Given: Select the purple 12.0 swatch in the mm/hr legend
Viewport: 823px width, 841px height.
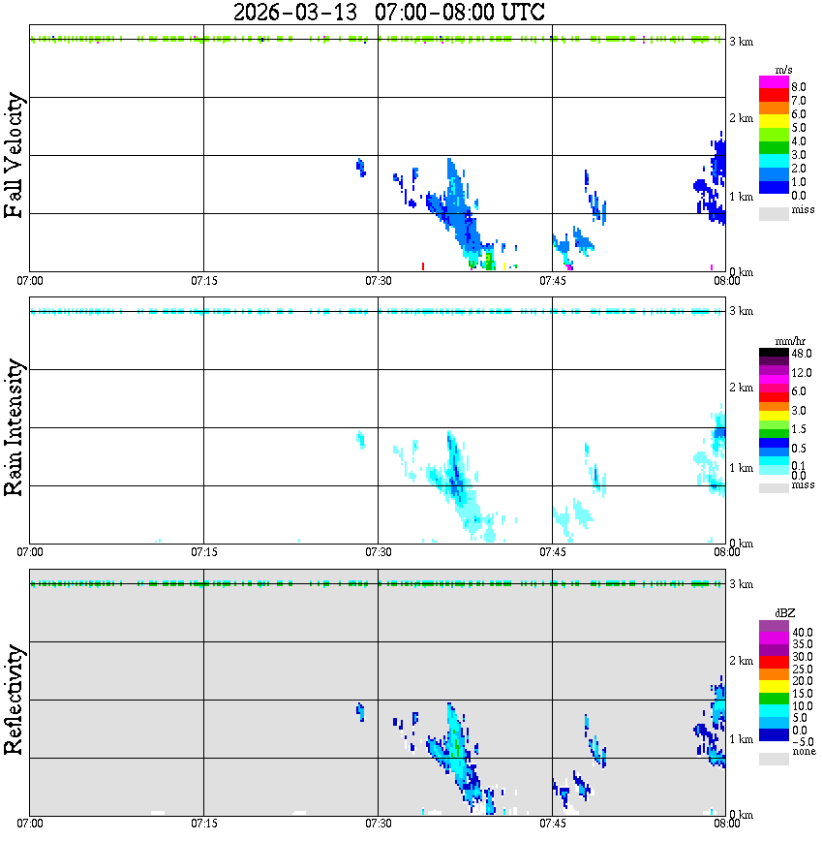Looking at the screenshot, I should 774,370.
